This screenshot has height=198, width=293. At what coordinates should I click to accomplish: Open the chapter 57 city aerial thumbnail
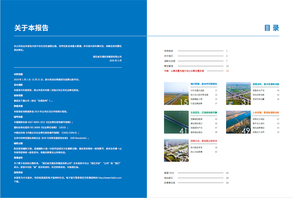pyautogui.click(x=176, y=150)
